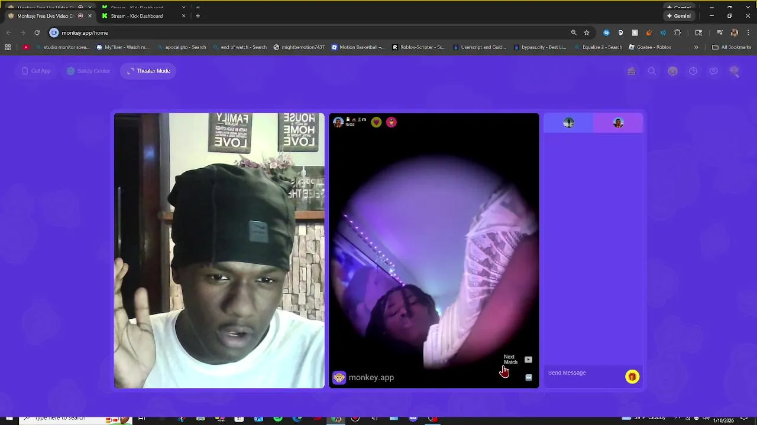The width and height of the screenshot is (757, 425).
Task: Open MyFlixer - Watch m... bookmark
Action: [122, 47]
